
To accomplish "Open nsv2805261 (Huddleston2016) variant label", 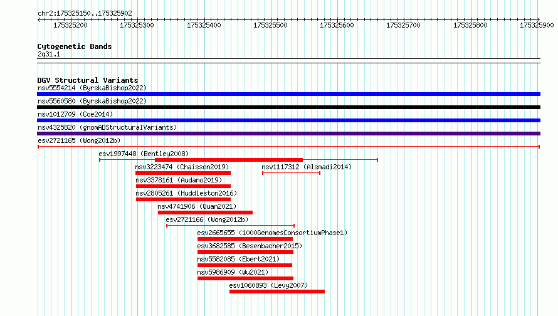I will tap(186, 193).
